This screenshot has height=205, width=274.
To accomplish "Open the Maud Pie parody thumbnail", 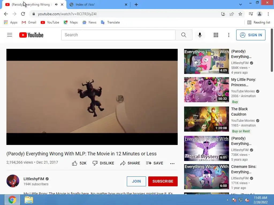I will [206, 61].
